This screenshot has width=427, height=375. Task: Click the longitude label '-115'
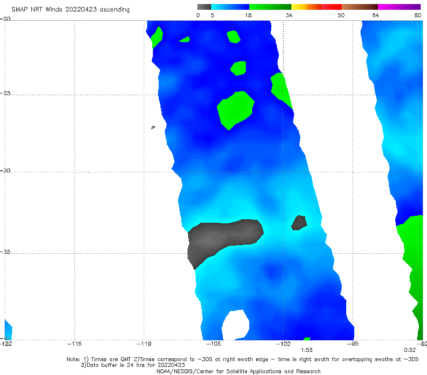point(74,344)
